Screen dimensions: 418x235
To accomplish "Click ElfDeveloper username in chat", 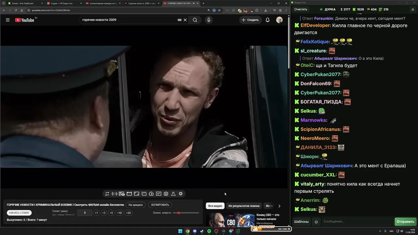I will tap(316, 25).
